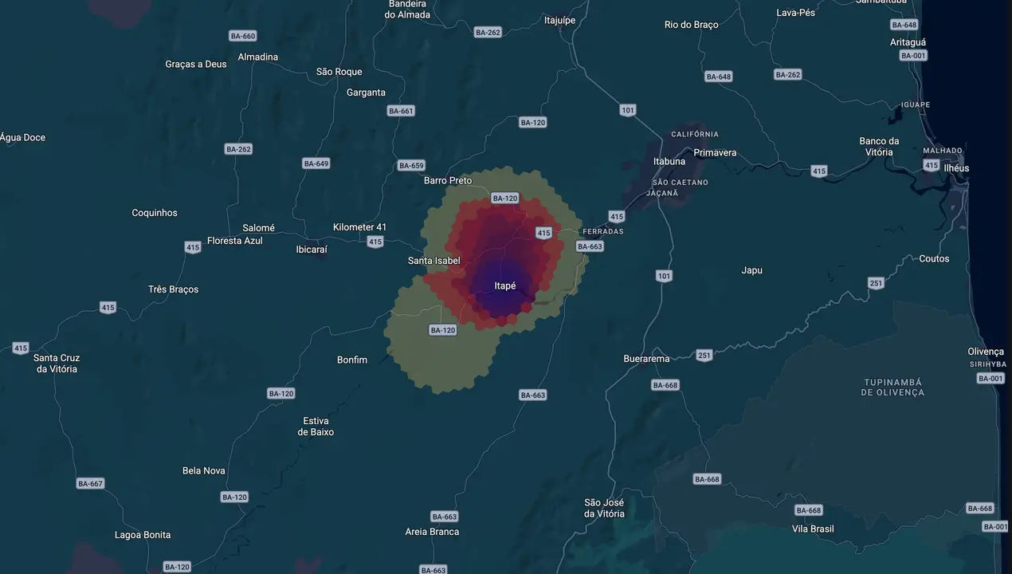
Task: Select the BA-648 shield below Rio do Braço
Action: pyautogui.click(x=719, y=77)
